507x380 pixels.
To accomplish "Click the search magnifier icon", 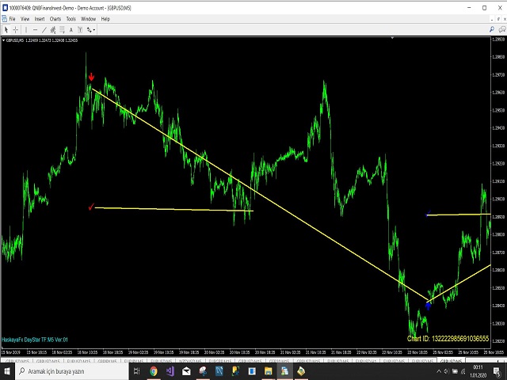I will (x=492, y=29).
